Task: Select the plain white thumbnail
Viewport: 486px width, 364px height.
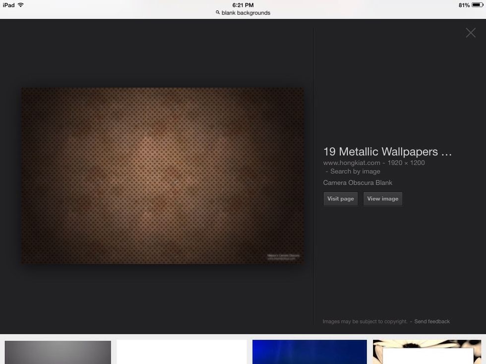Action: (182, 352)
